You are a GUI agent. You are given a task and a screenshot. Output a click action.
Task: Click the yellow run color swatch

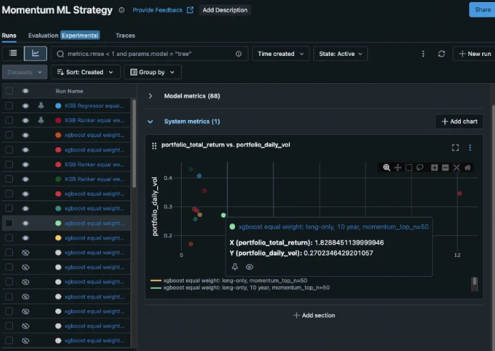click(x=58, y=238)
